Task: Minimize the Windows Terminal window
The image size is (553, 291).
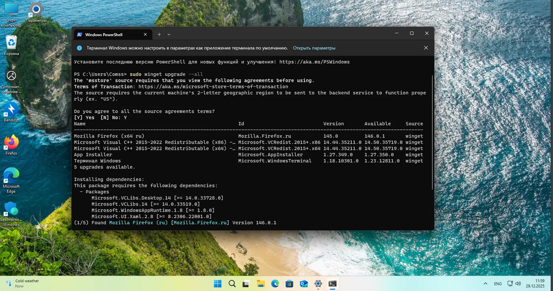Action: (397, 33)
